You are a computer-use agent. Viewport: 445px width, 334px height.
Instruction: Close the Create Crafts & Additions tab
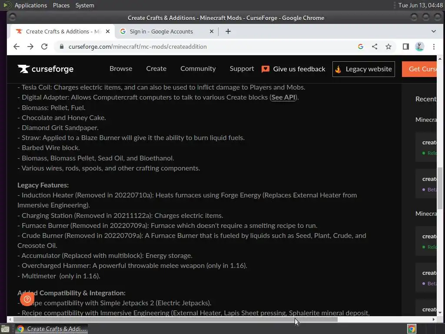pyautogui.click(x=108, y=31)
